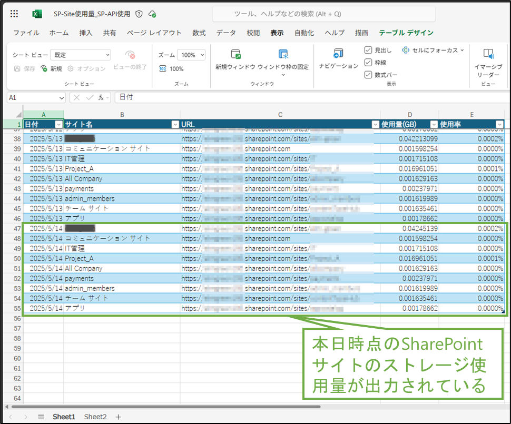Launch イマーシブ リーダー icon
511x424 pixels.
click(488, 54)
